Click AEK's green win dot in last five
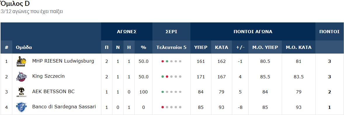The width and height of the screenshot is (344, 115). [163, 92]
